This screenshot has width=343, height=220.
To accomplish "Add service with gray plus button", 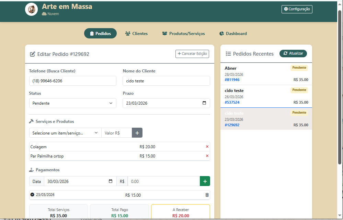I will (137, 133).
